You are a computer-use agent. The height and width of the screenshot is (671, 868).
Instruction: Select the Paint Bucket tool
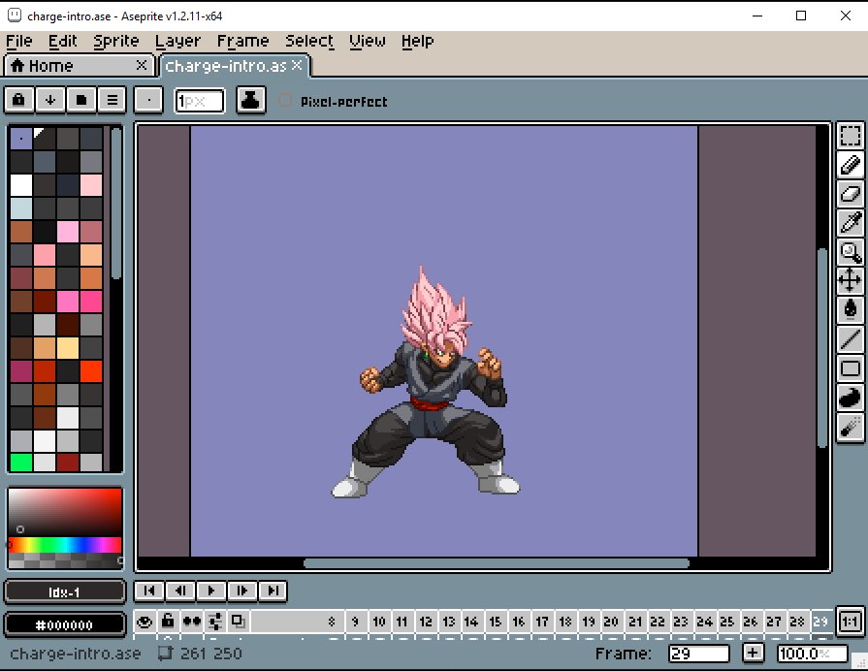pyautogui.click(x=851, y=309)
